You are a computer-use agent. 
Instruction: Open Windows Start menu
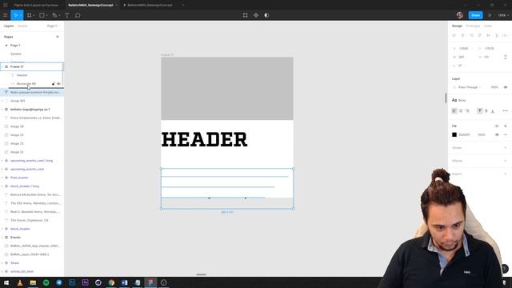pyautogui.click(x=6, y=282)
